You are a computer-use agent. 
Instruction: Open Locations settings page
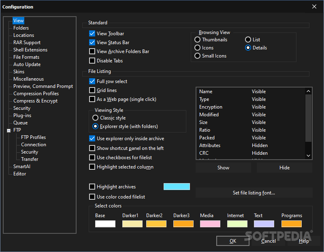[x=23, y=35]
